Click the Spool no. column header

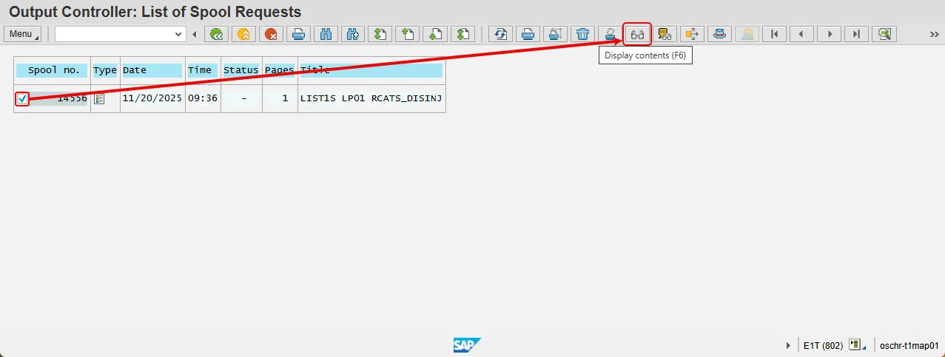53,70
